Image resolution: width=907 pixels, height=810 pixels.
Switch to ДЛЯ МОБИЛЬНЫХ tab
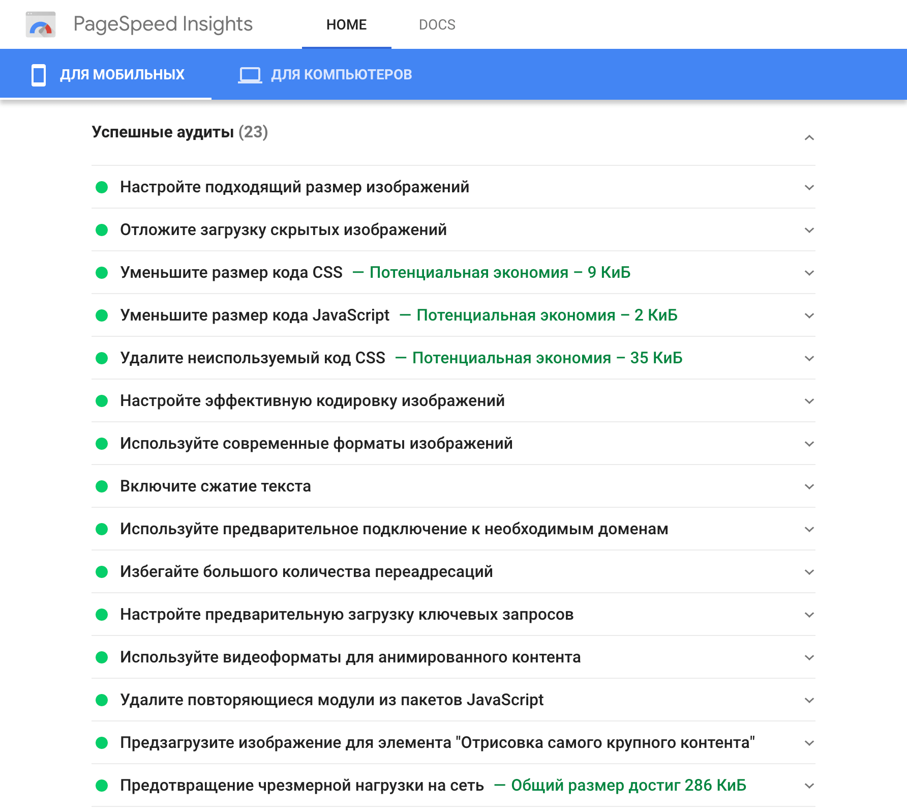click(106, 74)
